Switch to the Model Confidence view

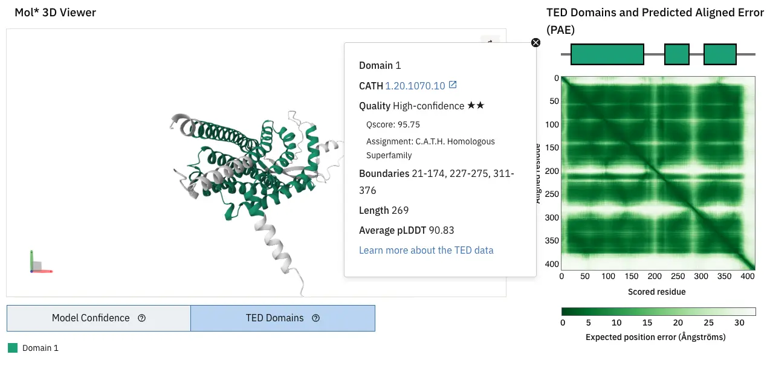pos(99,318)
